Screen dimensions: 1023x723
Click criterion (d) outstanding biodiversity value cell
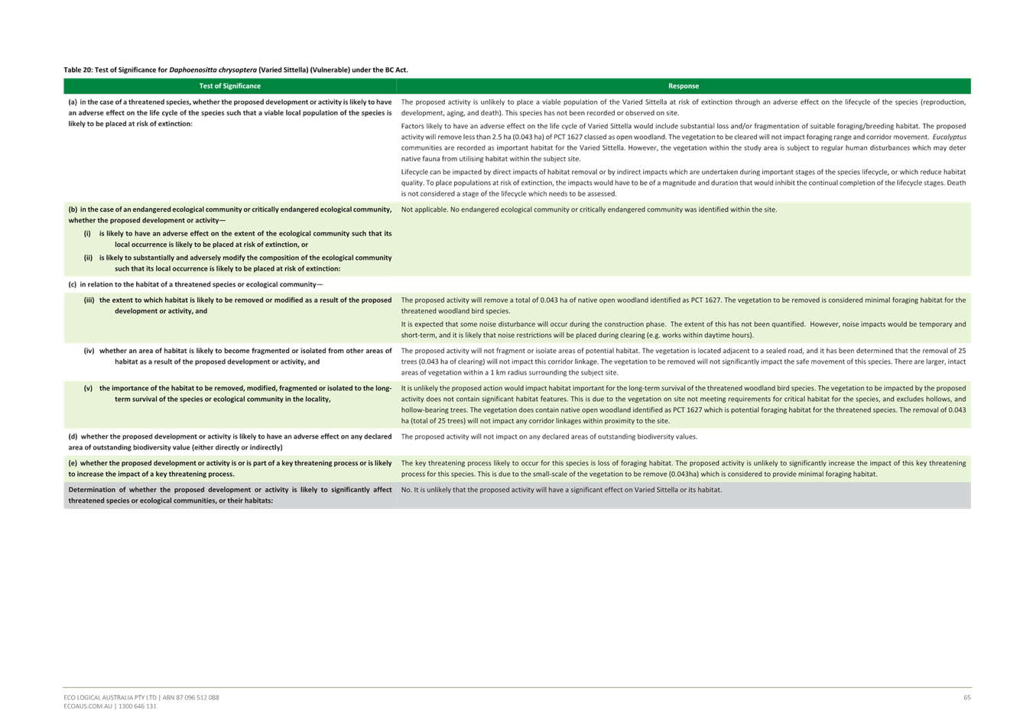click(229, 442)
